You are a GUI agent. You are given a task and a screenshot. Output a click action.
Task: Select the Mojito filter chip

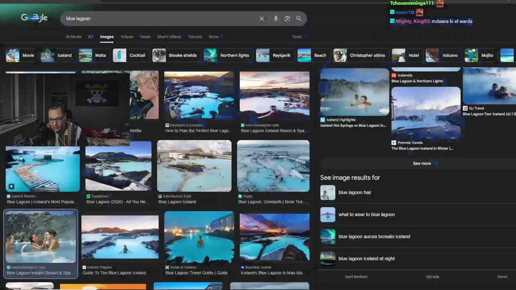[x=480, y=55]
